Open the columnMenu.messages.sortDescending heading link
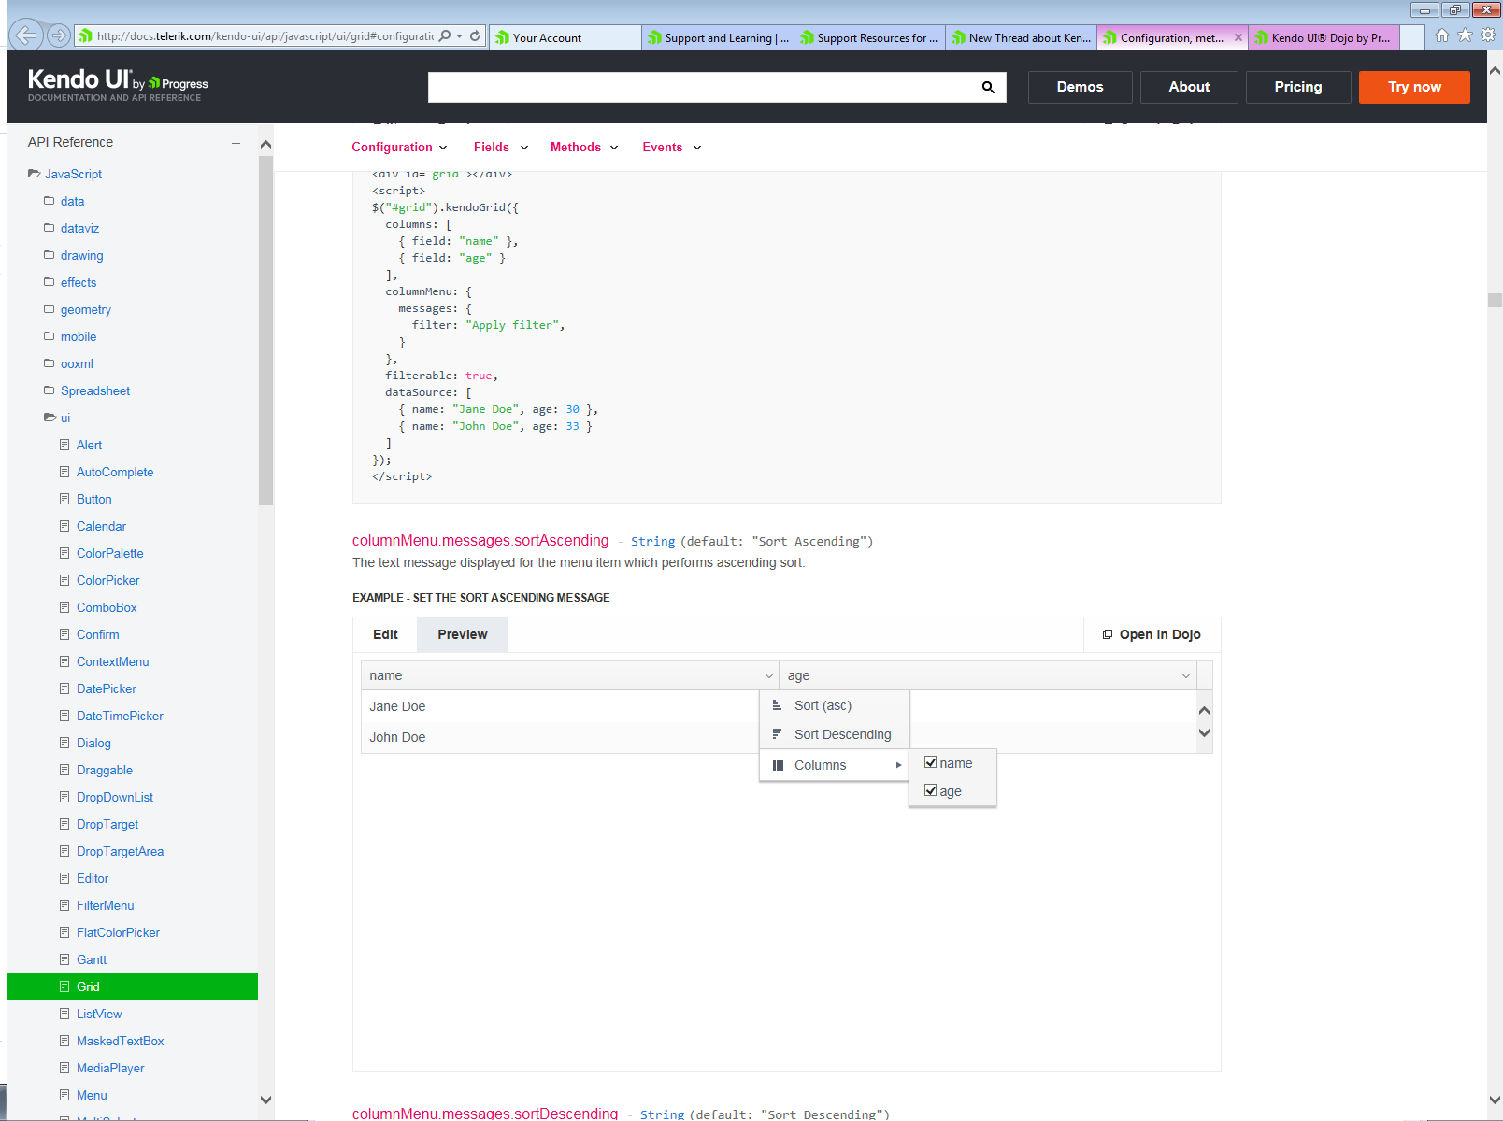This screenshot has width=1503, height=1121. [x=485, y=1113]
